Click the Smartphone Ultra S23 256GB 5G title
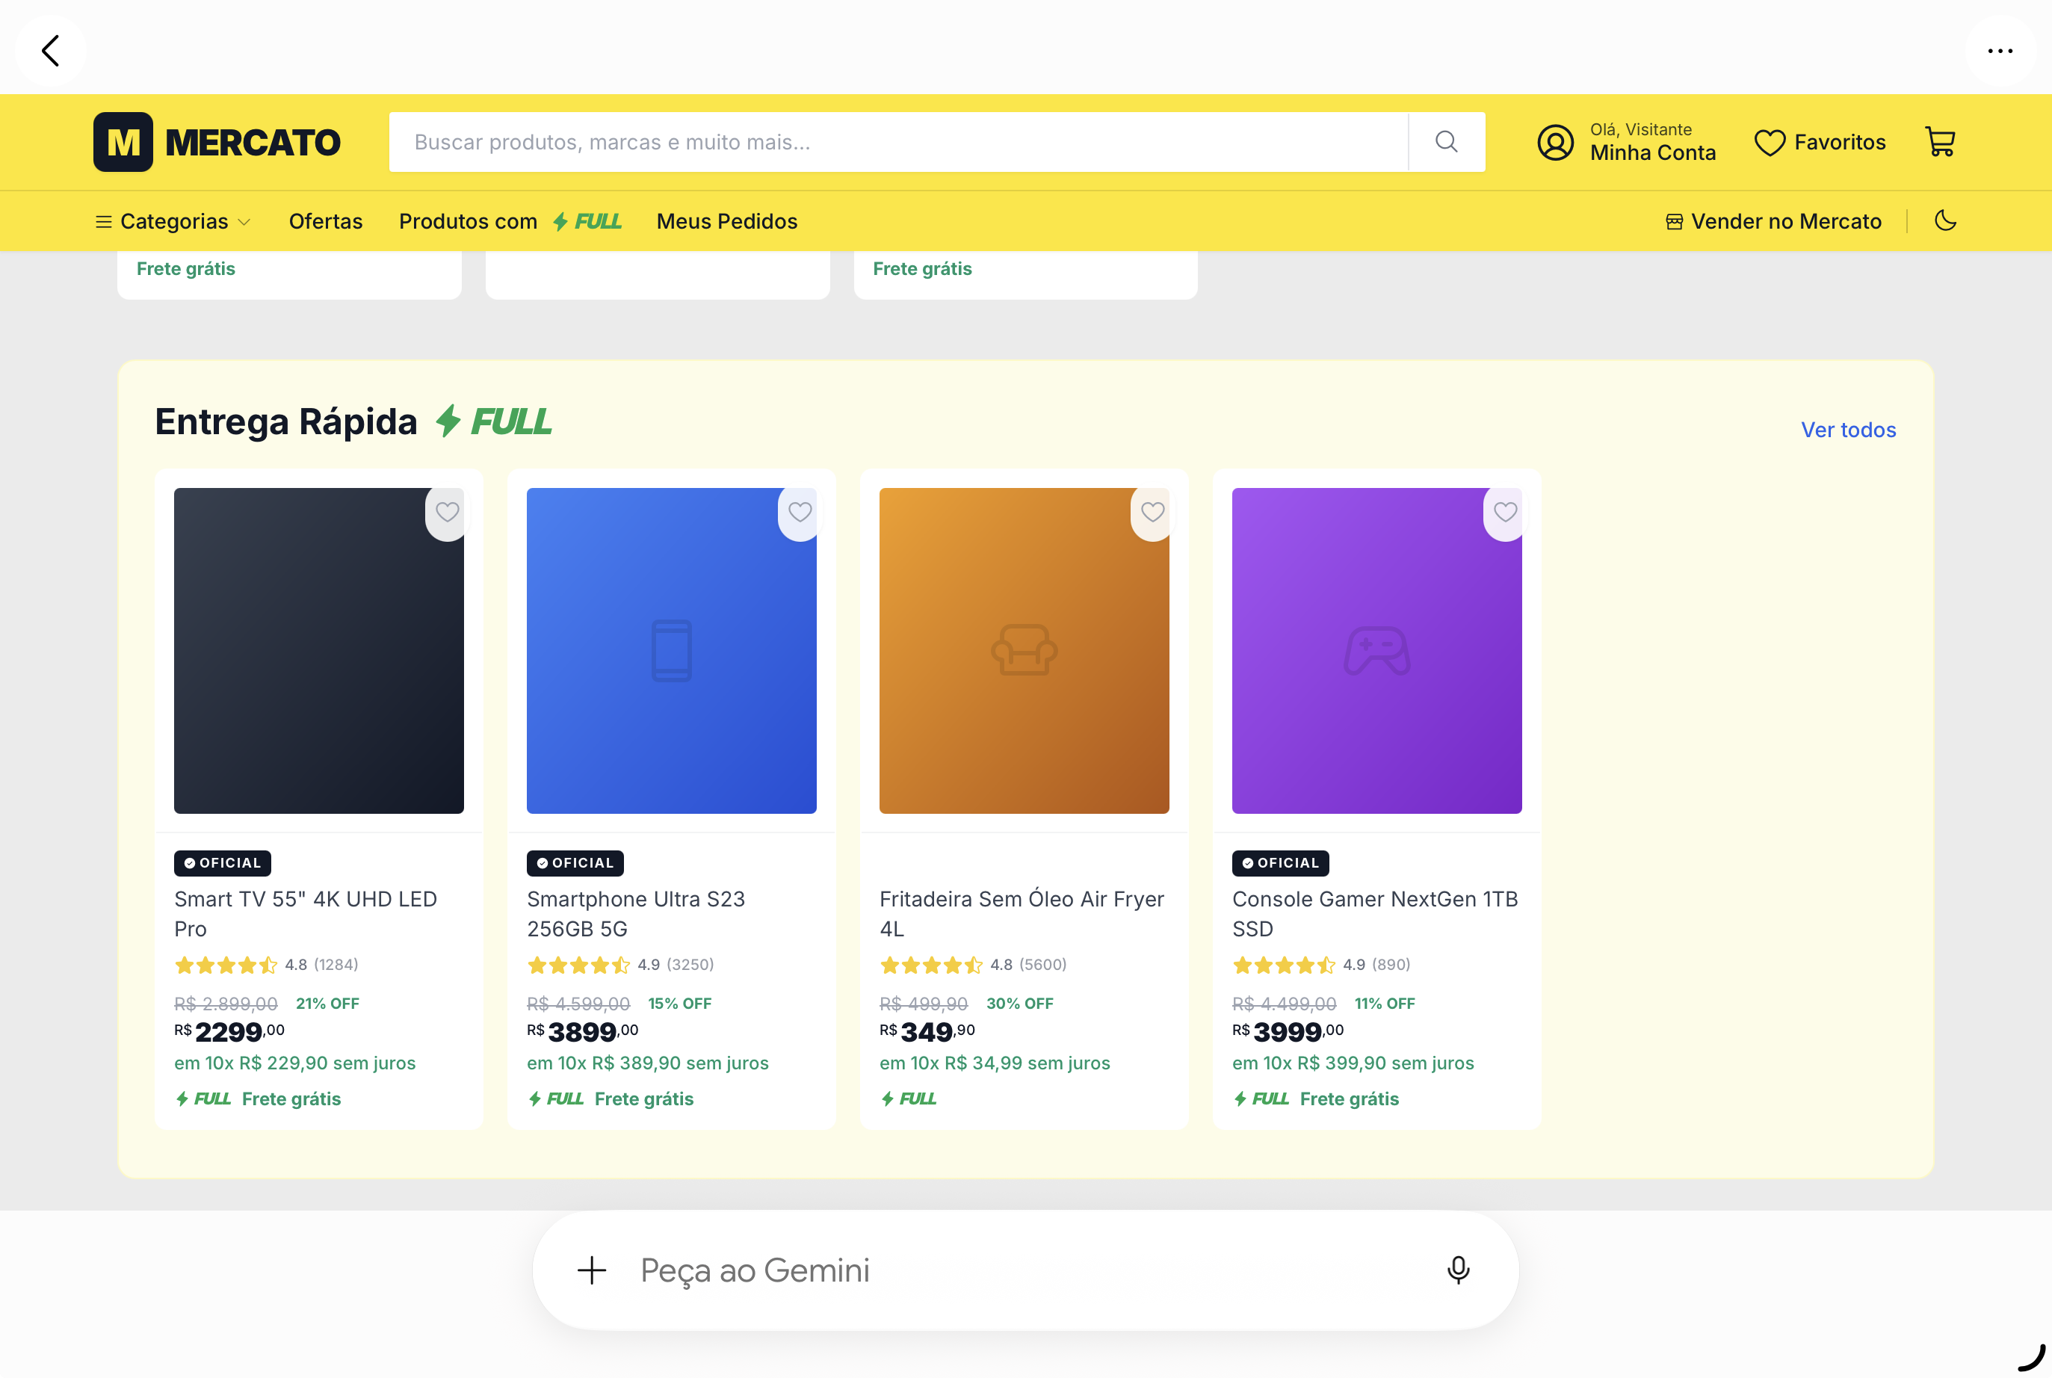2052x1378 pixels. tap(635, 914)
